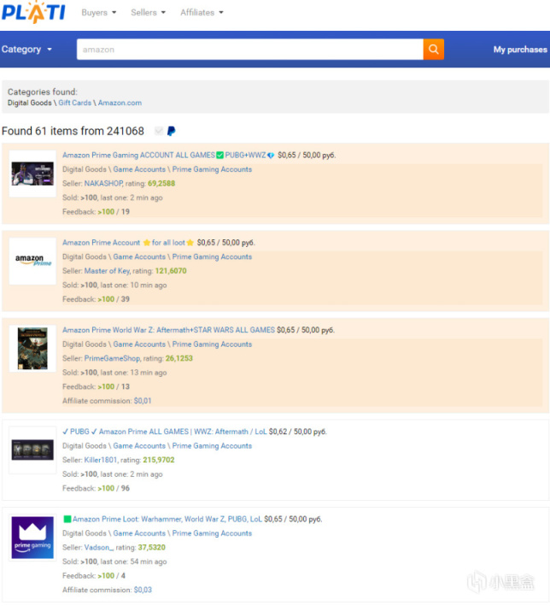
Task: Open PUBG Amazon Prime ALL GAMES listing
Action: click(165, 432)
